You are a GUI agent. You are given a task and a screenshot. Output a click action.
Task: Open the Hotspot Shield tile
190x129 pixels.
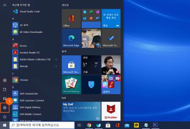[x=91, y=85]
